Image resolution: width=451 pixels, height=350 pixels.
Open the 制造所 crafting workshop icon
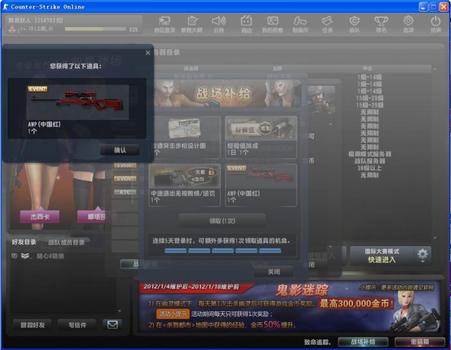(x=300, y=24)
